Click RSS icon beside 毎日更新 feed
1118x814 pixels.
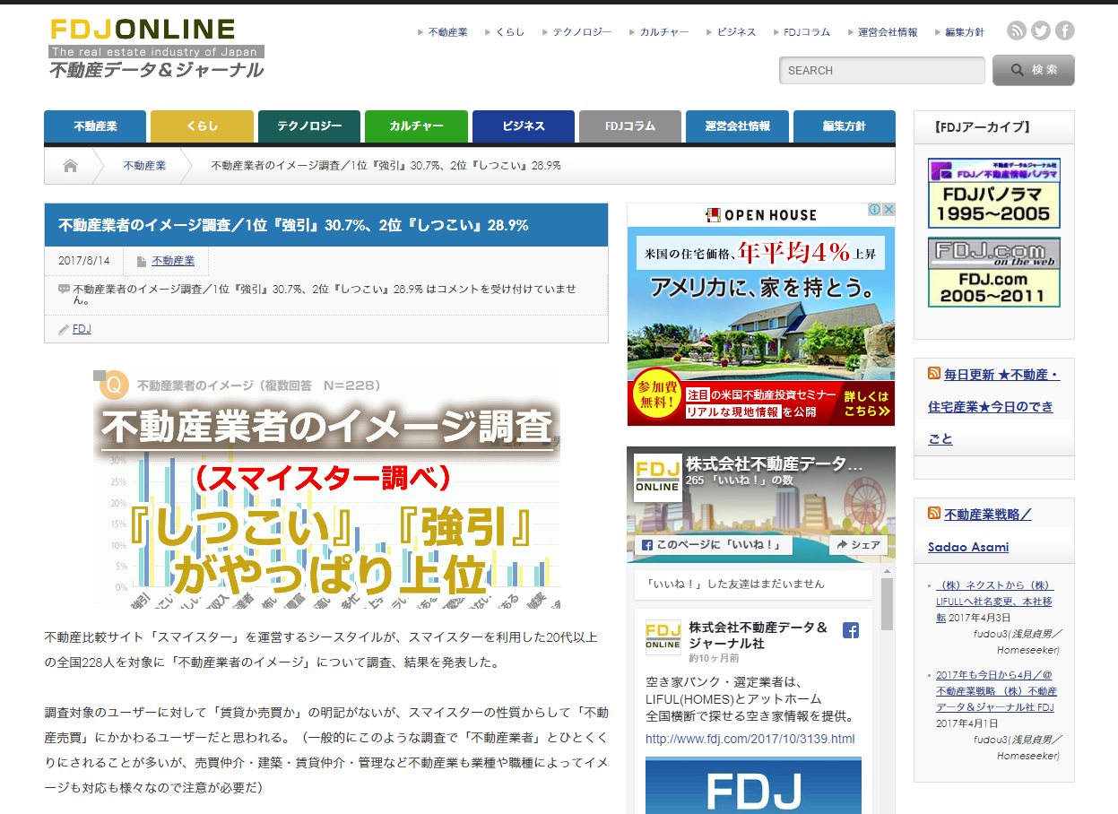tap(934, 374)
